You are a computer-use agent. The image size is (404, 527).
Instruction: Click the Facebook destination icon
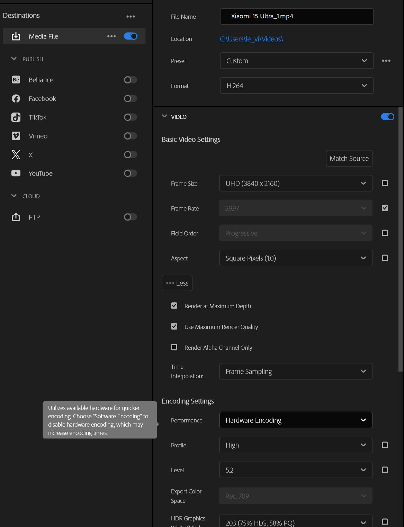[16, 98]
